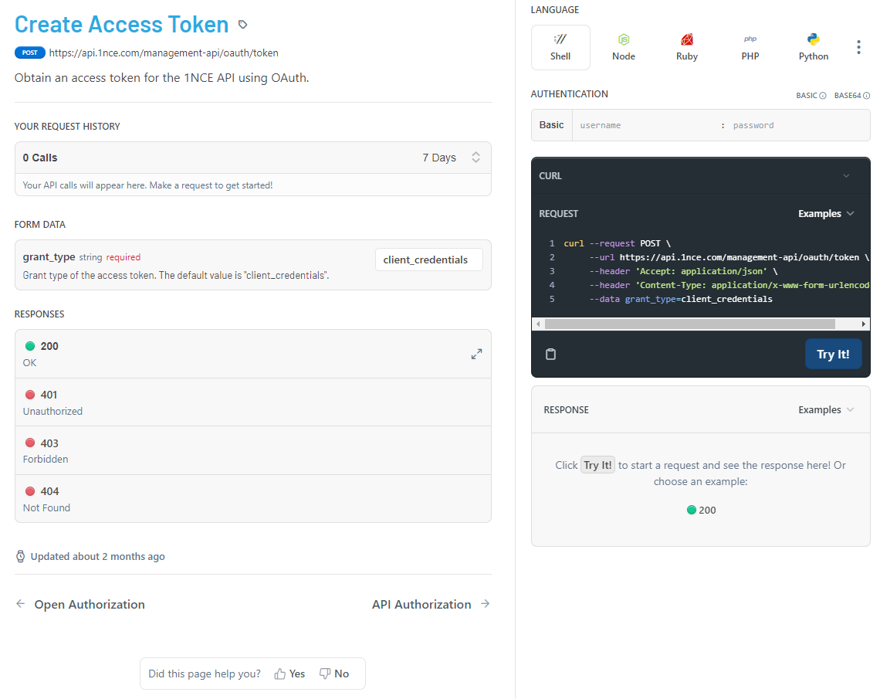Click the right arrow after API Authorization
The width and height of the screenshot is (880, 699).
click(486, 603)
